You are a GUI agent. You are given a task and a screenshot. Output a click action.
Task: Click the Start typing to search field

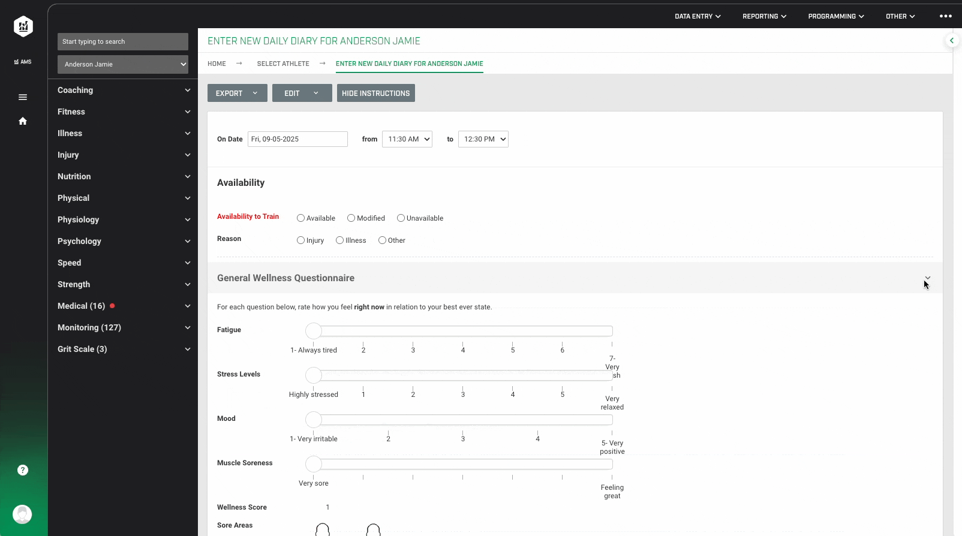(123, 41)
